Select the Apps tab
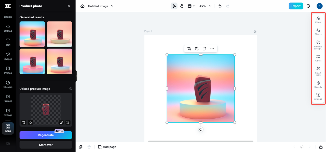 pyautogui.click(x=8, y=128)
